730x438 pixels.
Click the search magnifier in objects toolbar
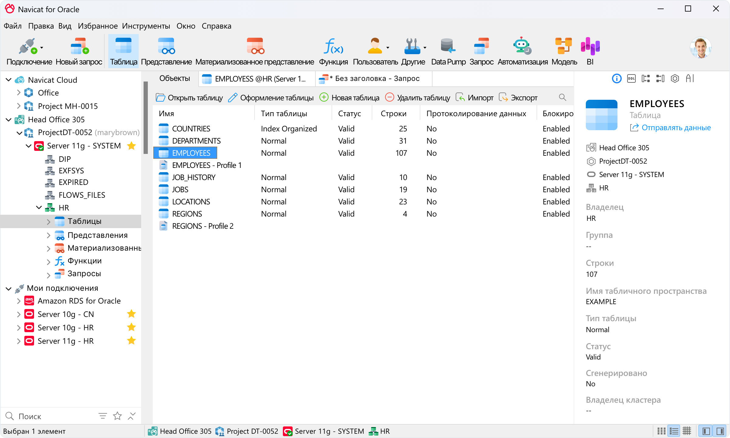562,97
